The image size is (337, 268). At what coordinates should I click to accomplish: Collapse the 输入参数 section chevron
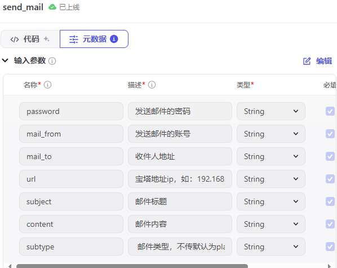click(5, 60)
